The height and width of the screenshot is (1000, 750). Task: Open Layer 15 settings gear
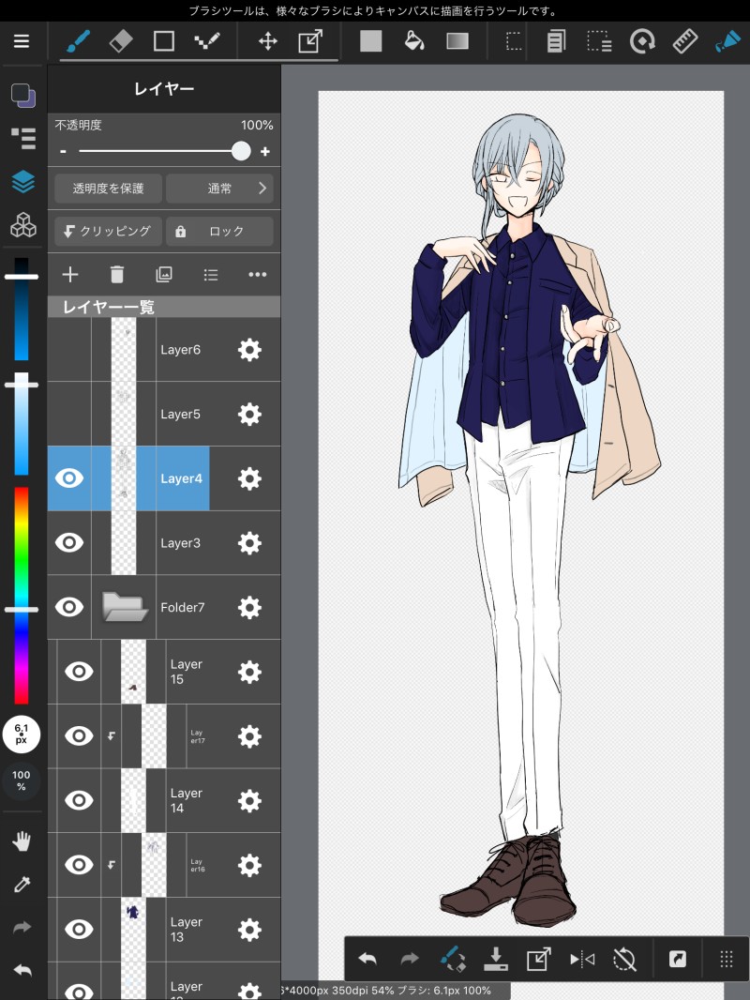(x=249, y=672)
